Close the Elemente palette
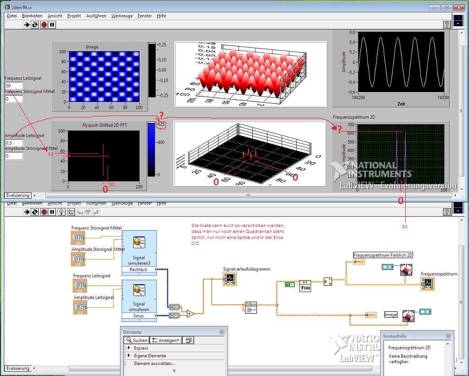 coord(222,332)
